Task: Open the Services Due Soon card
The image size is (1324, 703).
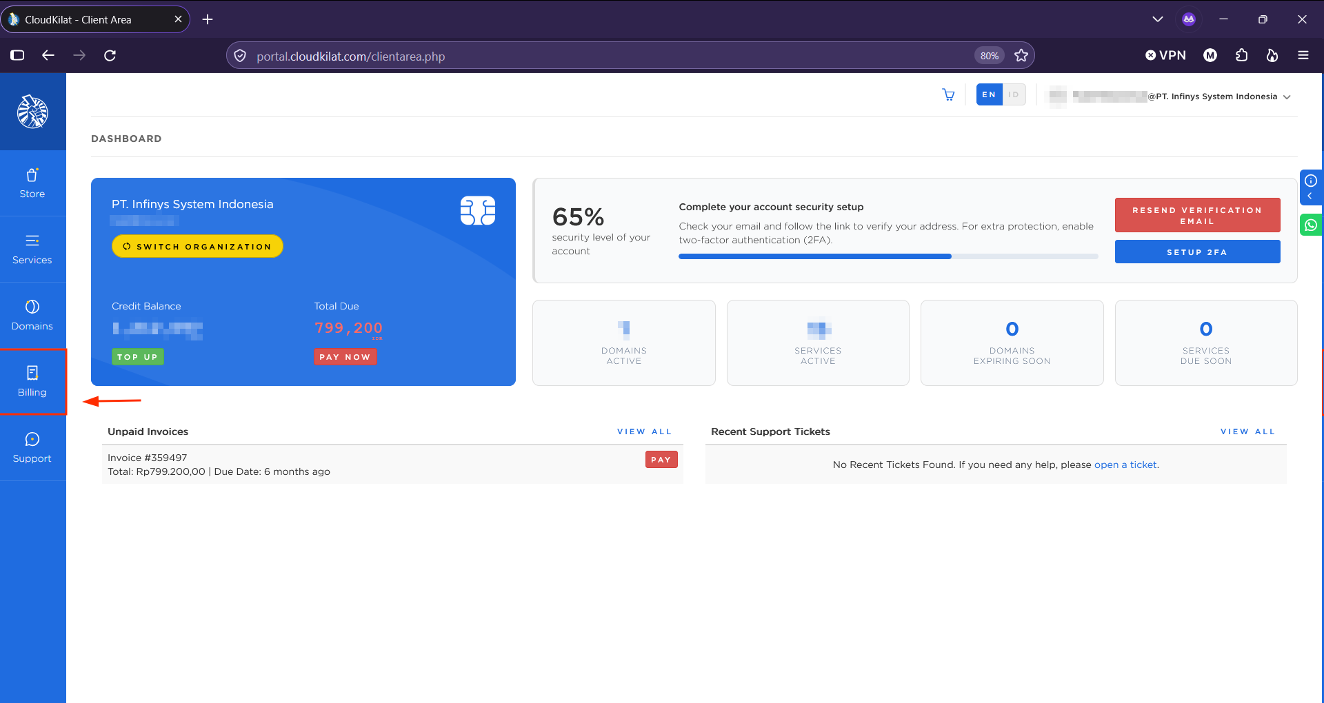Action: coord(1206,343)
